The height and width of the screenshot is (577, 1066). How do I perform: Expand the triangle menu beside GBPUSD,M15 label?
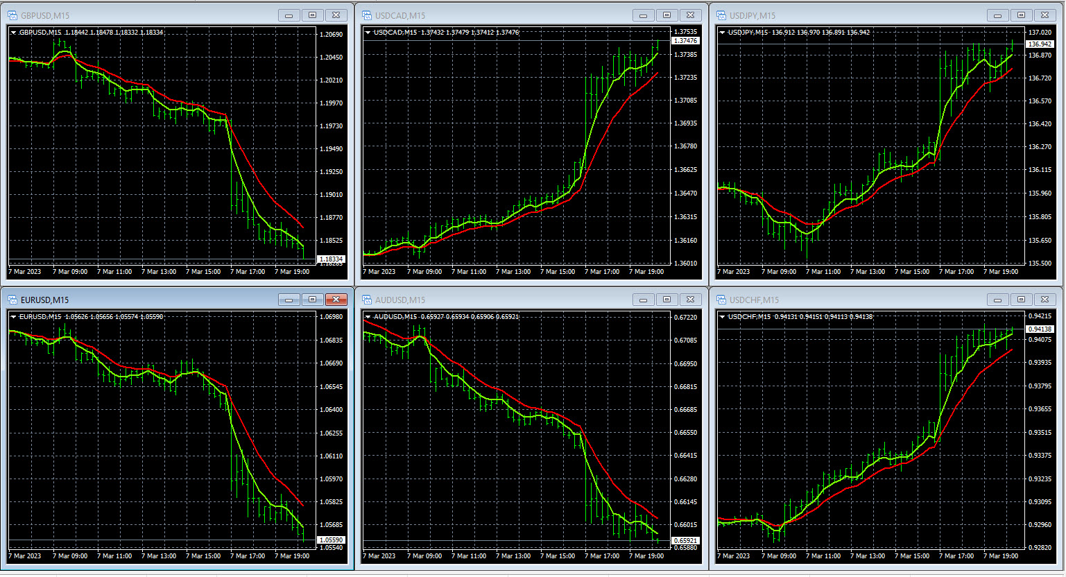(x=14, y=33)
